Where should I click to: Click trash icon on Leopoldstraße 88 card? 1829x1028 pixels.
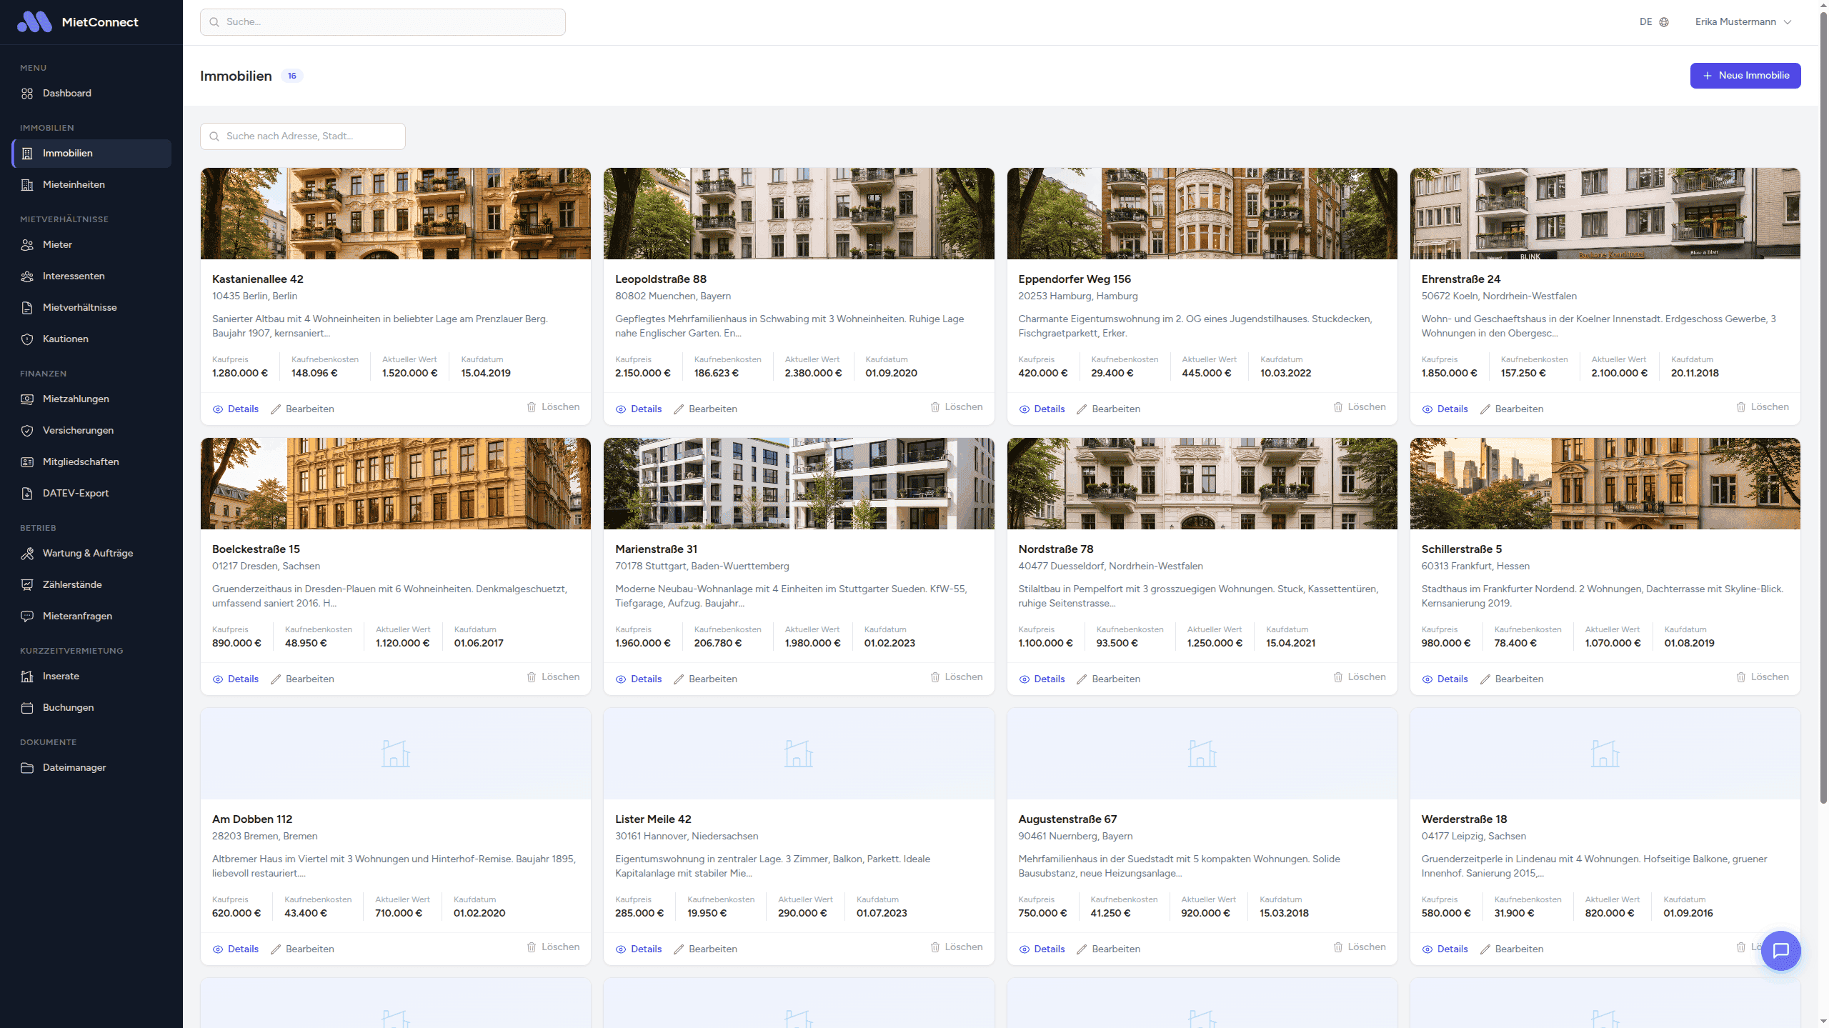[x=935, y=407]
